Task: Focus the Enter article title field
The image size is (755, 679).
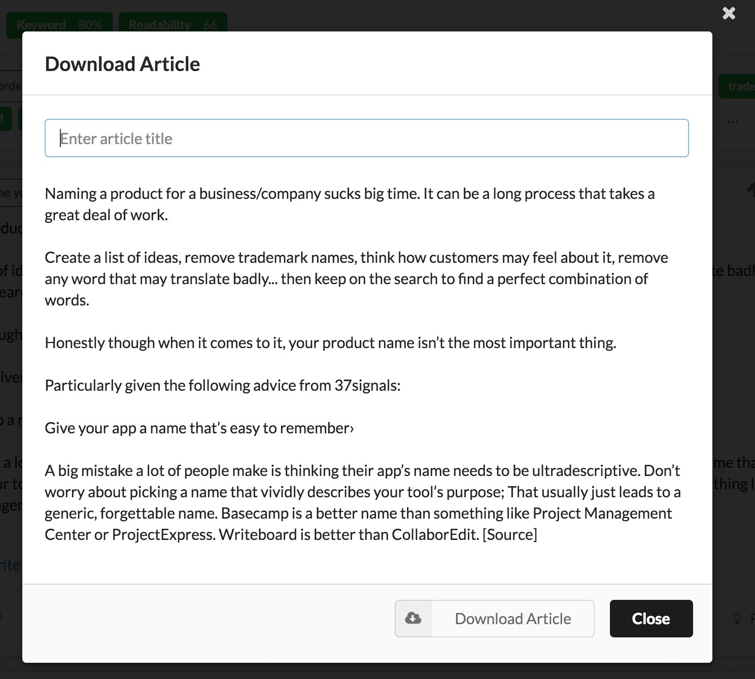Action: [366, 138]
